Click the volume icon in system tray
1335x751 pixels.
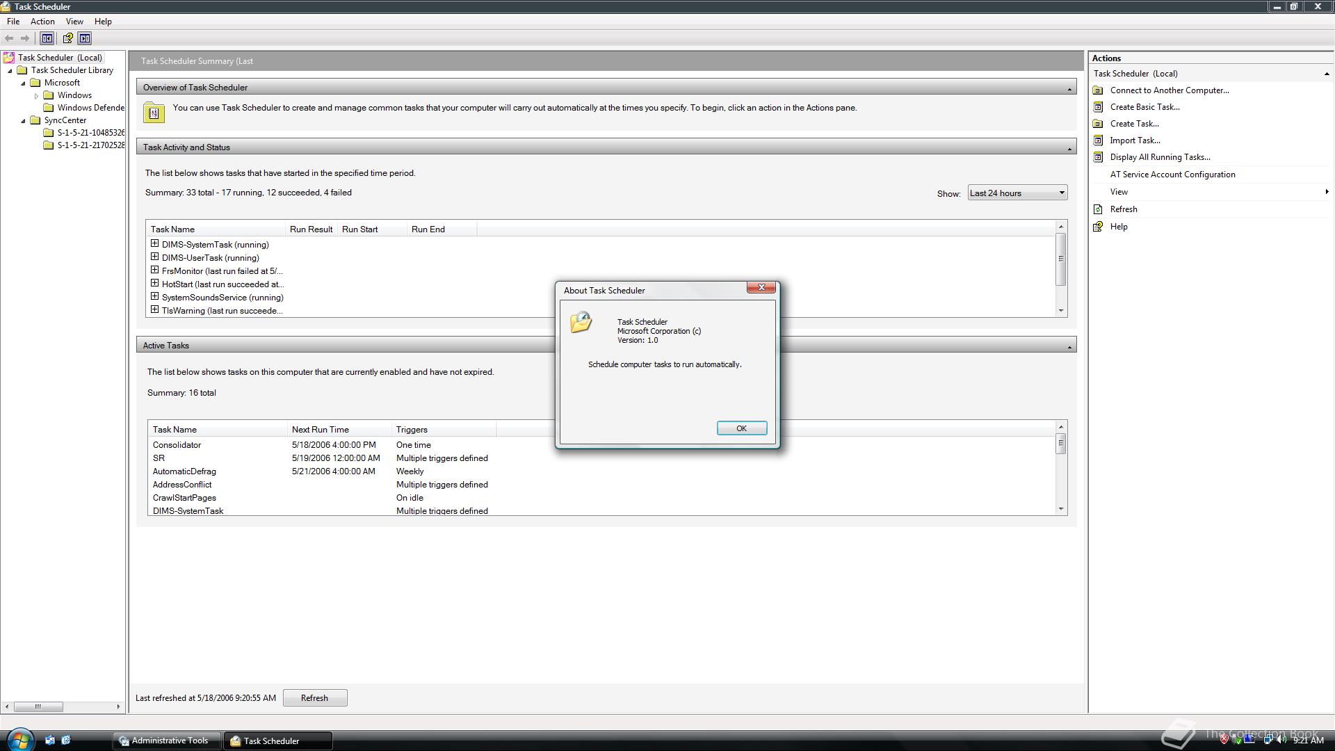click(x=1281, y=740)
